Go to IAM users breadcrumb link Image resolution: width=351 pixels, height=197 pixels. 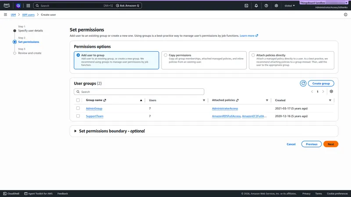point(28,15)
